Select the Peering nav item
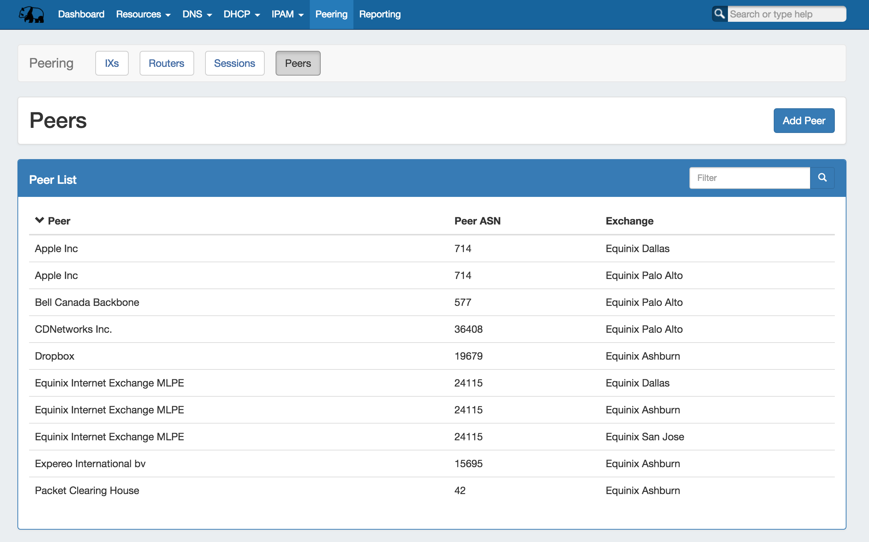The height and width of the screenshot is (542, 869). click(331, 15)
